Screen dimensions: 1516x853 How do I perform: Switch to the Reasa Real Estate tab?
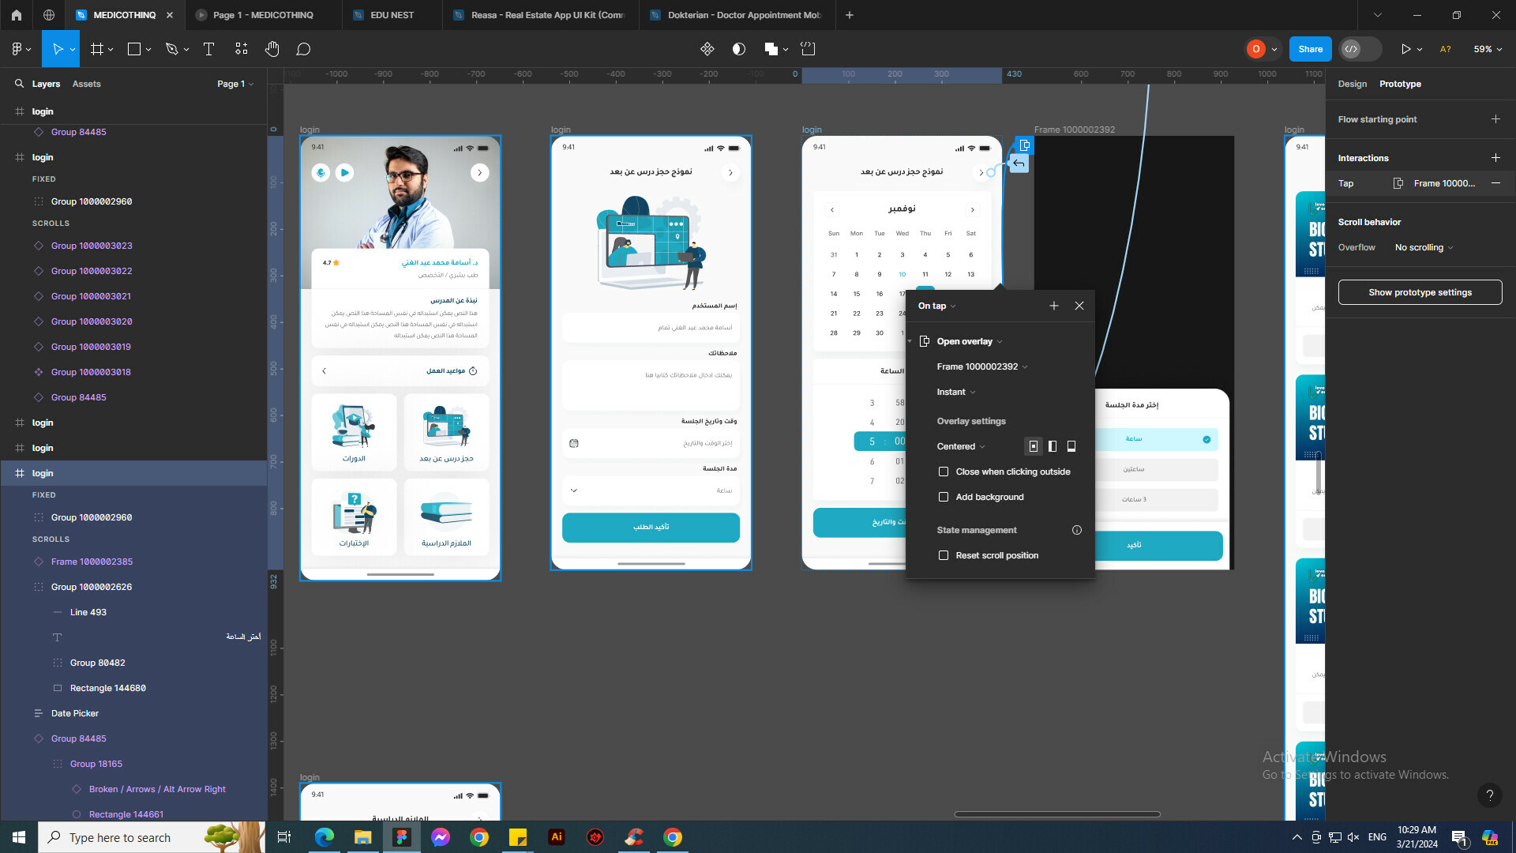tap(540, 15)
